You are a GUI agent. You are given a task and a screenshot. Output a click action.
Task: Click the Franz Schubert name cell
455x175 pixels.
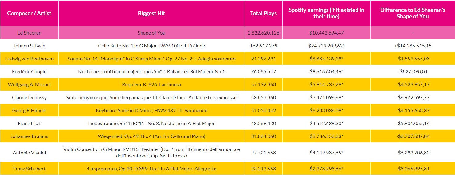29,169
